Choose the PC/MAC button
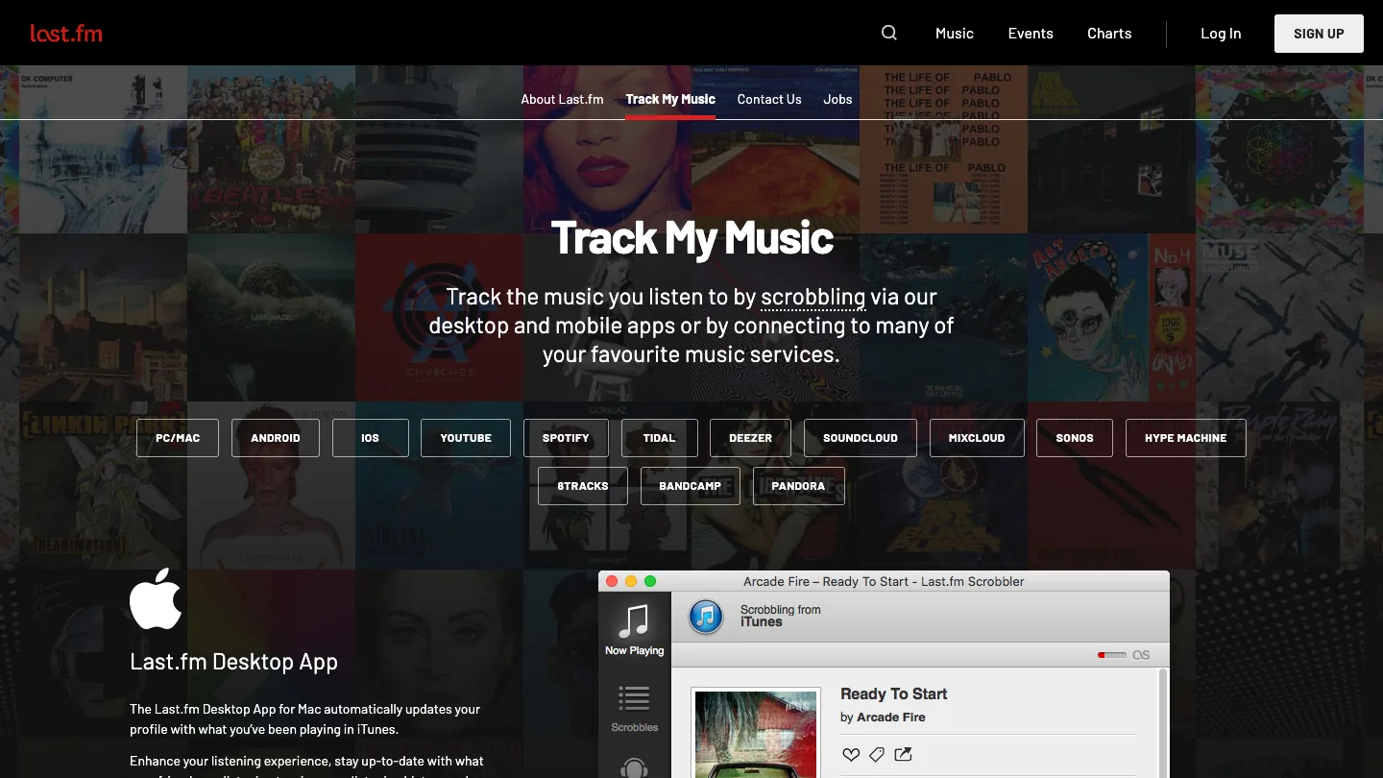 click(178, 438)
